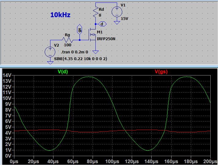The image size is (218, 165).
Task: Click the 60µs time axis label
Action: pos(73,162)
